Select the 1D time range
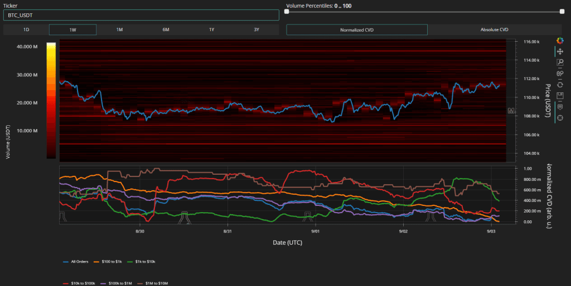The image size is (571, 286). (x=26, y=29)
